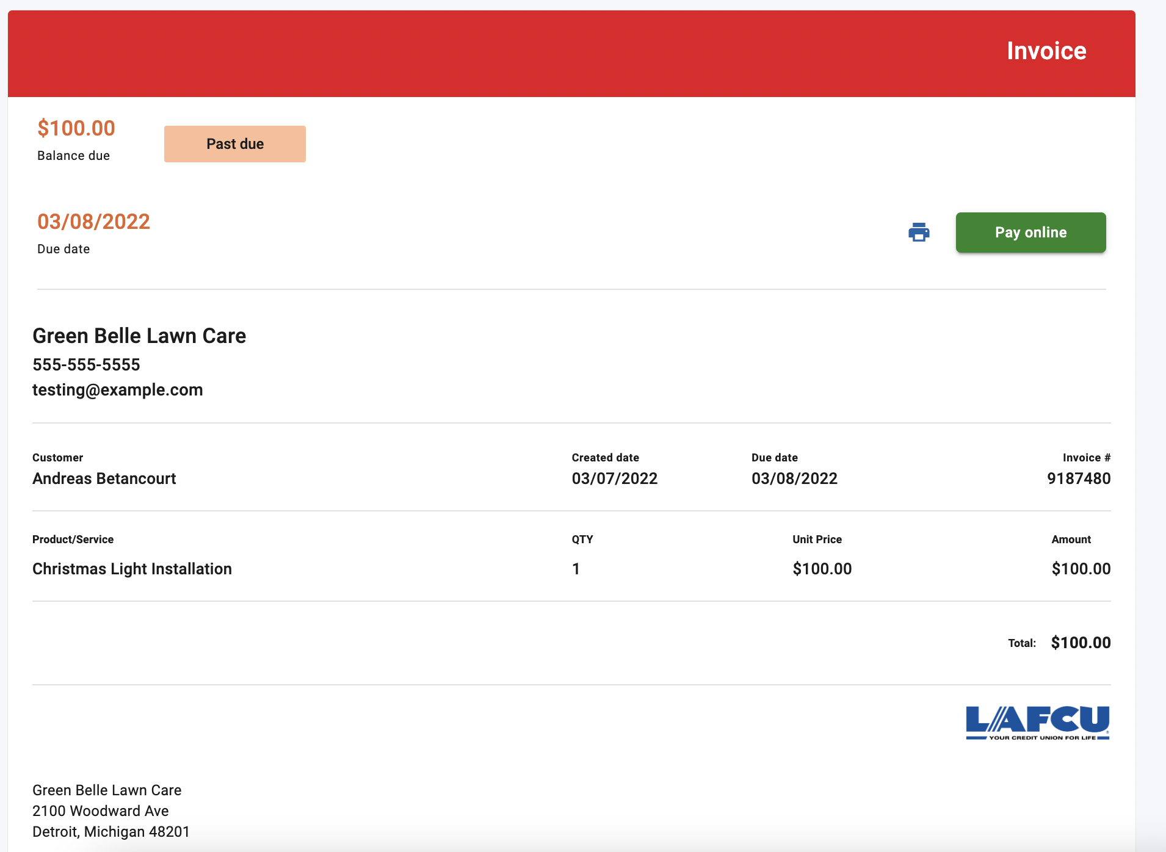Click the Invoice # label

click(x=1086, y=458)
